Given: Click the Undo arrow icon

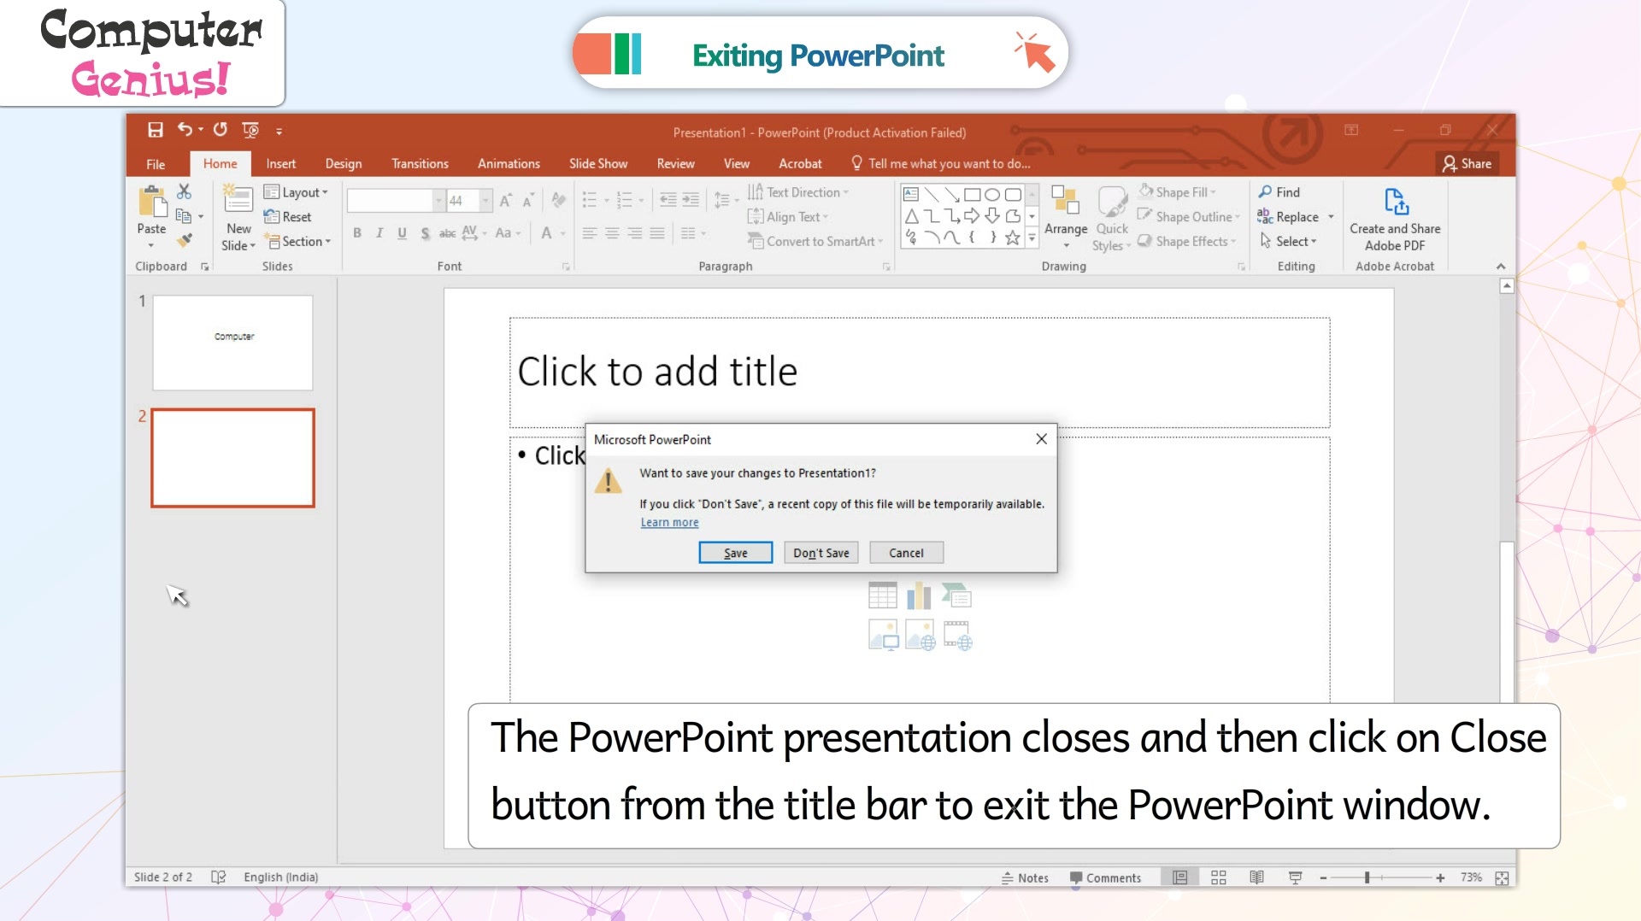Looking at the screenshot, I should [185, 129].
